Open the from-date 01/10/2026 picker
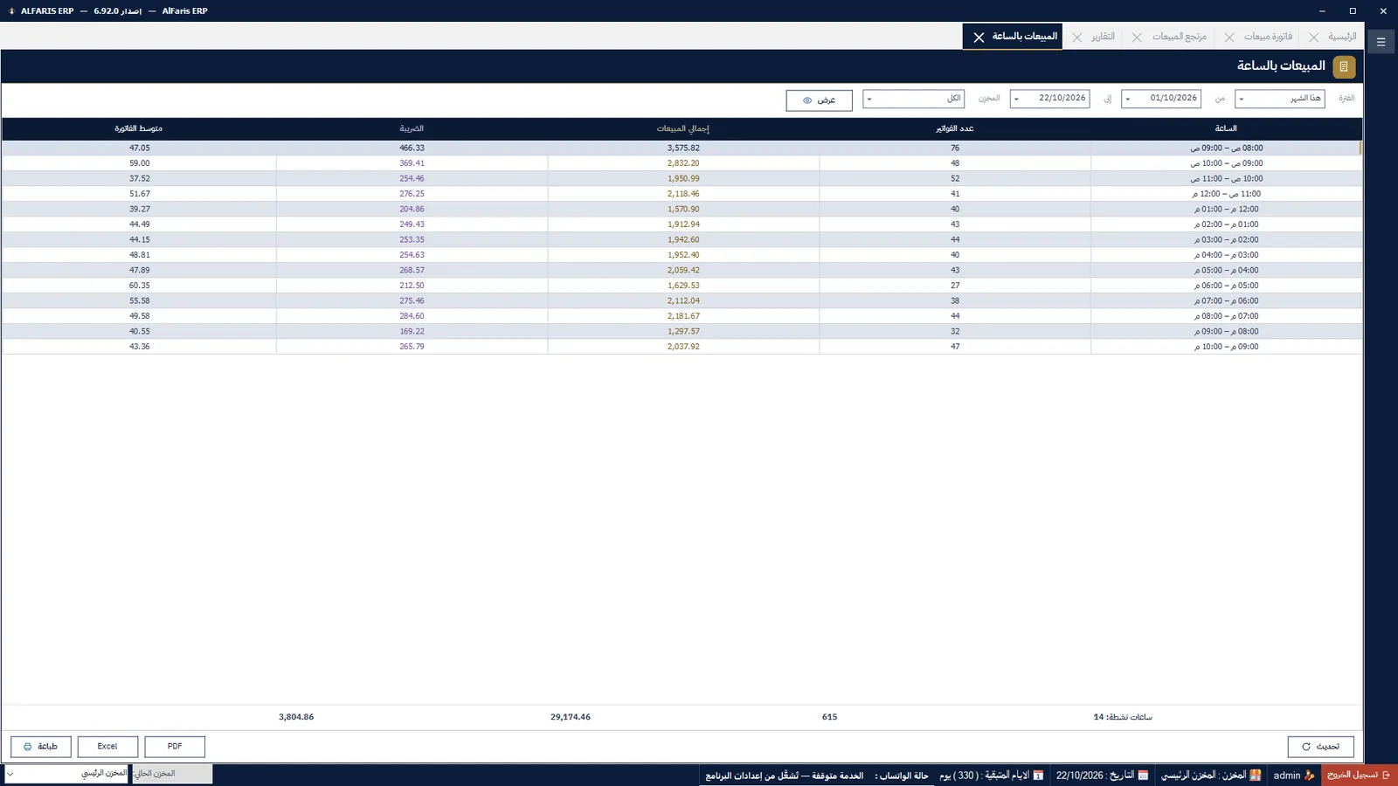This screenshot has width=1398, height=786. click(x=1161, y=99)
